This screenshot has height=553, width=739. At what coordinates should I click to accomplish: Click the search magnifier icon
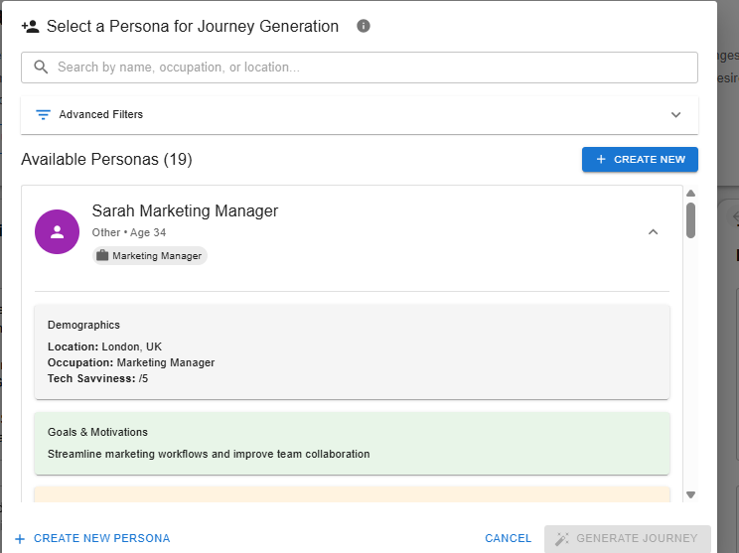point(41,68)
